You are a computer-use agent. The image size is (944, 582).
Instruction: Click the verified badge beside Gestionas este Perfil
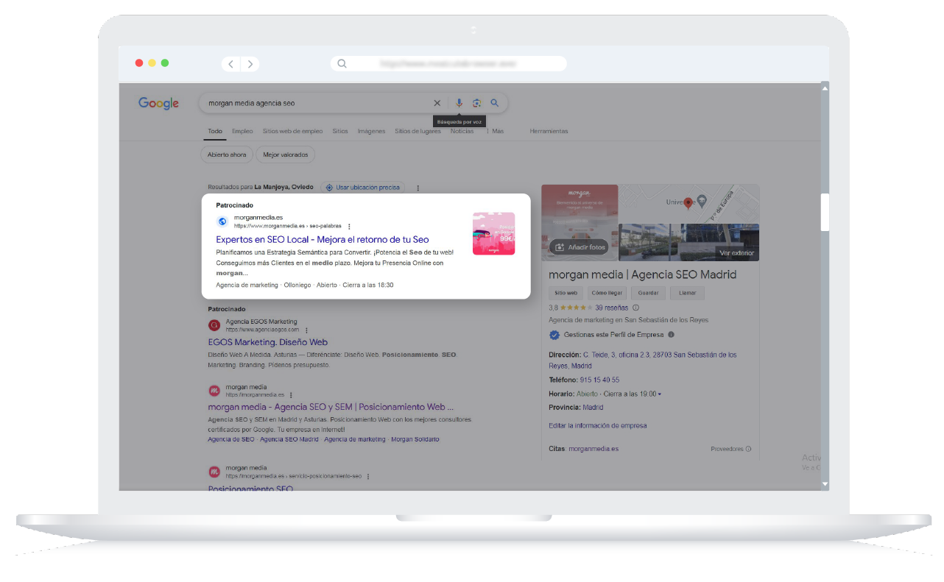554,335
